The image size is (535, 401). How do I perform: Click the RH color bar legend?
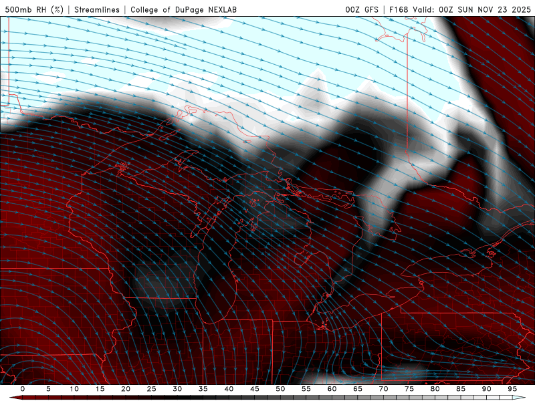pyautogui.click(x=267, y=398)
